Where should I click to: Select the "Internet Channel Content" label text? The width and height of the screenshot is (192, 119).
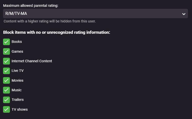pos(32,61)
